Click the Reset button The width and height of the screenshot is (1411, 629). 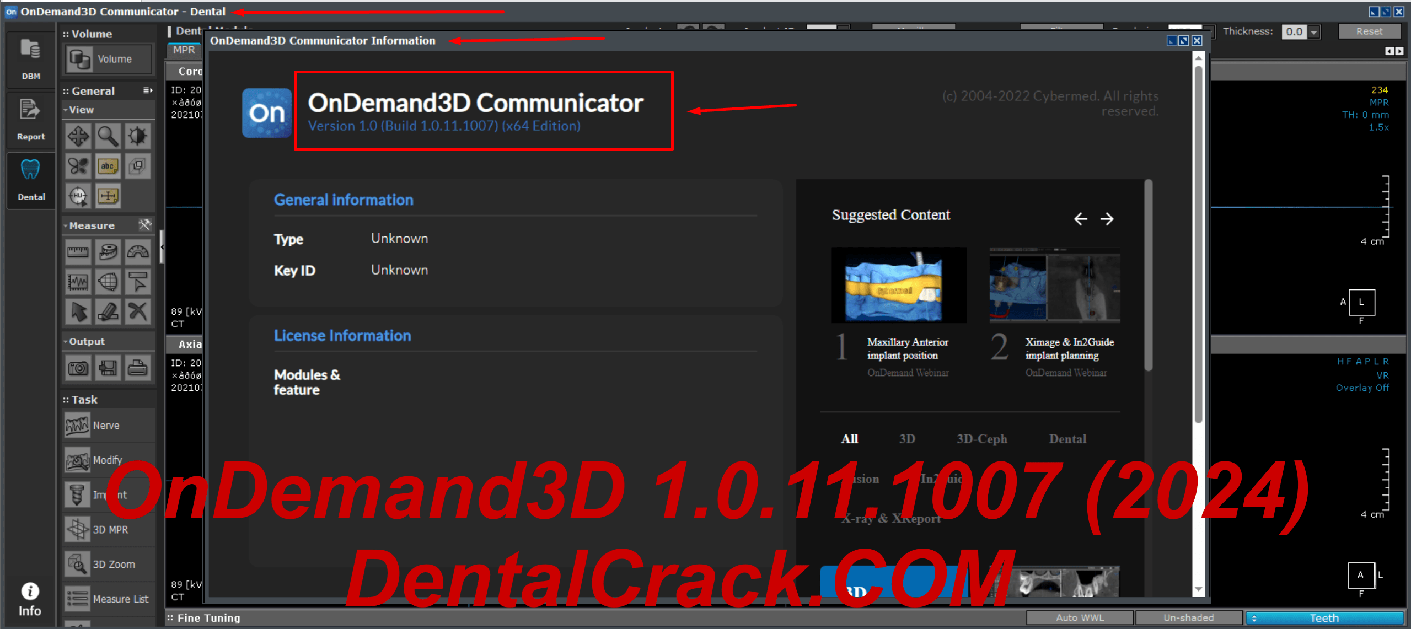coord(1369,31)
